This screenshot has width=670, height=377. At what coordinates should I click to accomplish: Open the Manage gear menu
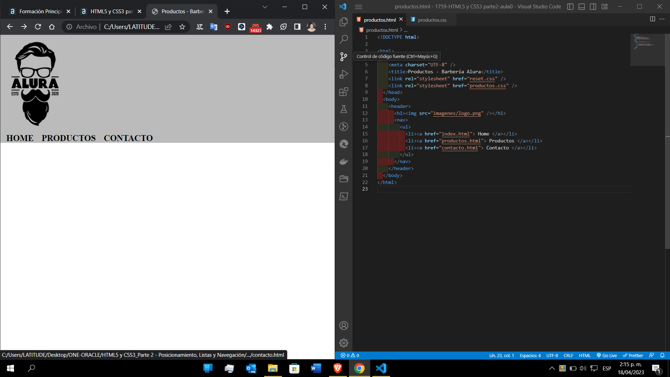tap(344, 343)
